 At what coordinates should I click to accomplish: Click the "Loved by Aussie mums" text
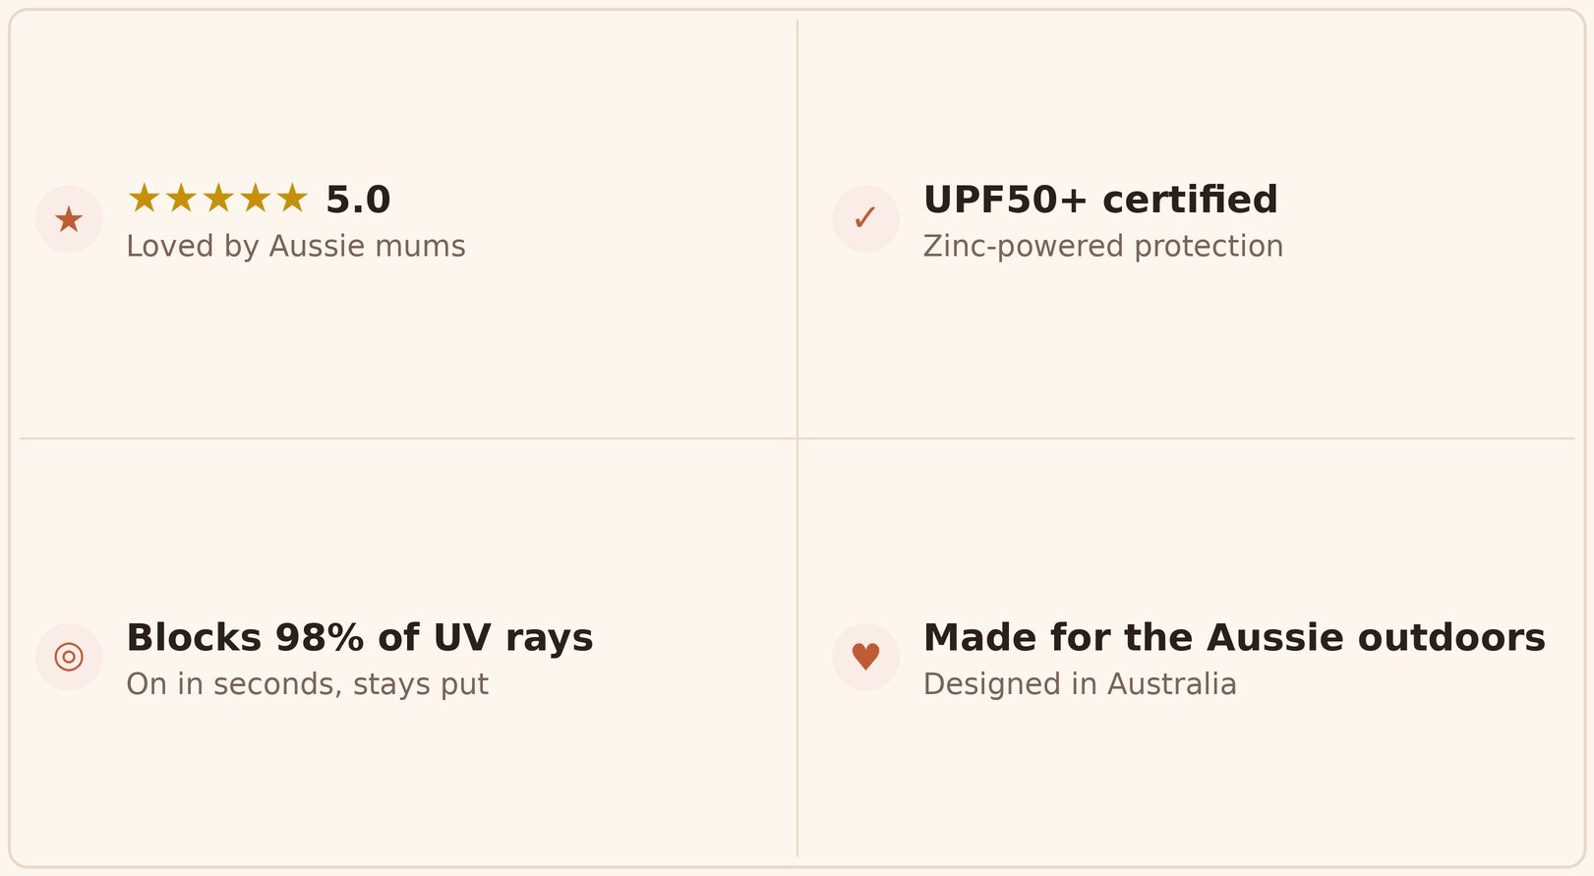[296, 246]
